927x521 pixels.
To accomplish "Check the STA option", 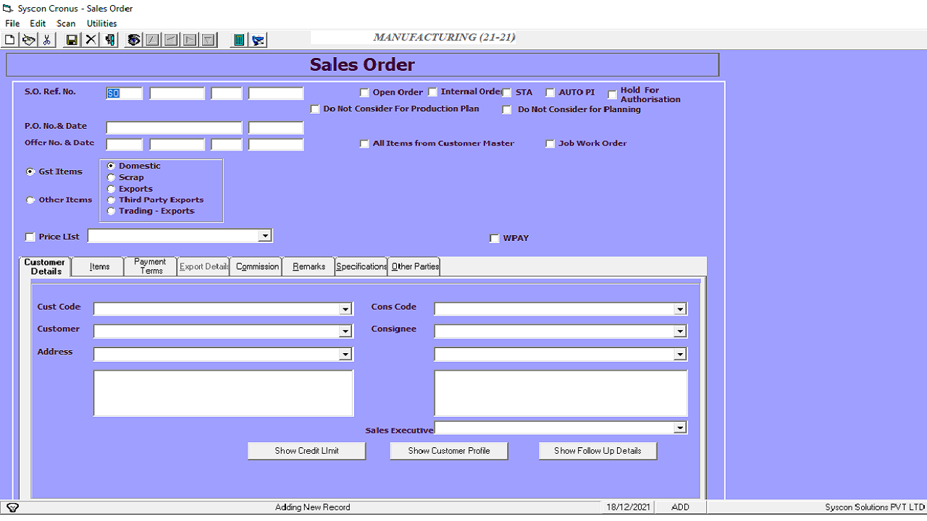I will point(507,93).
